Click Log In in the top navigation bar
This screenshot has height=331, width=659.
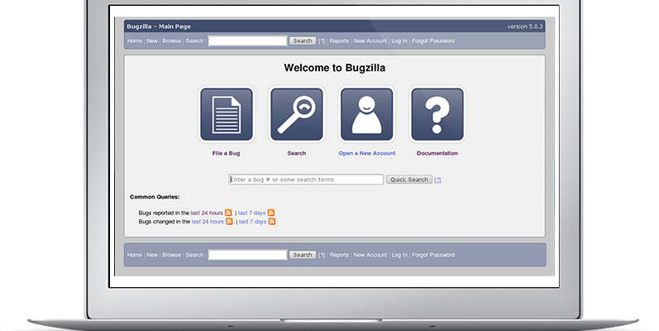[399, 41]
